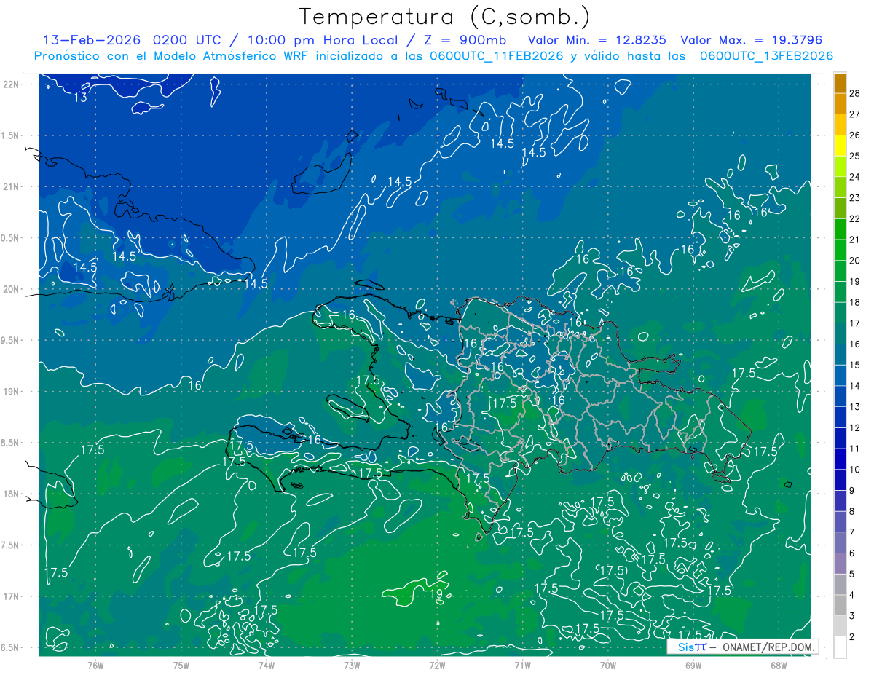Click the "20N" latitude axis label

tap(12, 289)
